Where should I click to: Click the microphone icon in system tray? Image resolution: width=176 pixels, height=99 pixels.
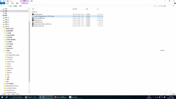pyautogui.click(x=160, y=97)
